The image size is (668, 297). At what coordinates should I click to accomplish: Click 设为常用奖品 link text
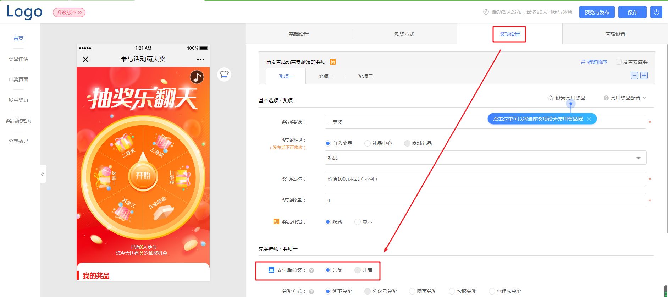click(570, 98)
